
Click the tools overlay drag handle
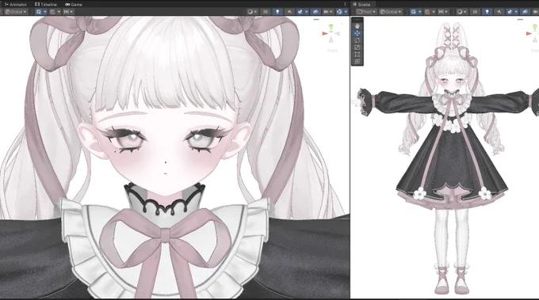click(357, 20)
